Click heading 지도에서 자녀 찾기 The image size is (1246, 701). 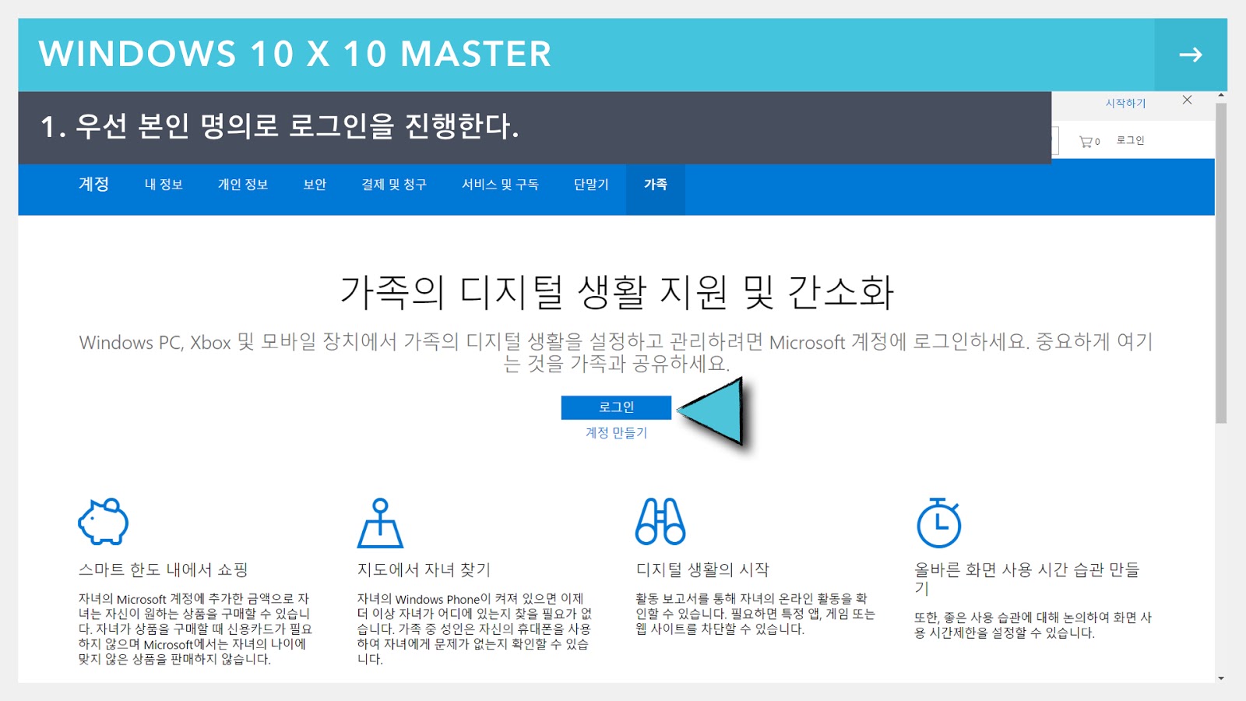[x=424, y=570]
